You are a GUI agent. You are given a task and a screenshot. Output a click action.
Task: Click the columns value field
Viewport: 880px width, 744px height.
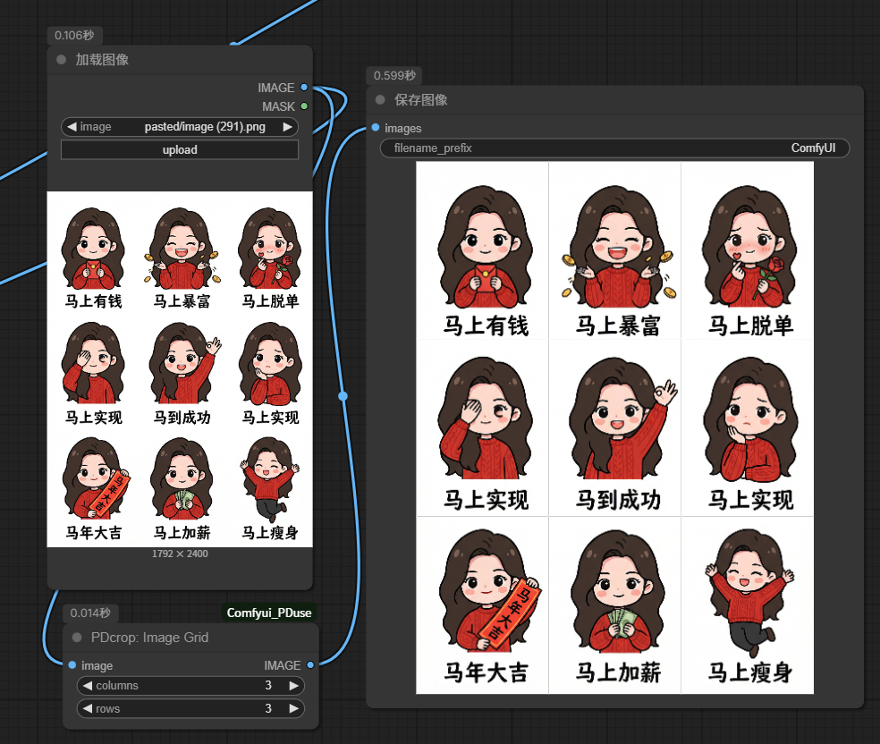click(190, 686)
